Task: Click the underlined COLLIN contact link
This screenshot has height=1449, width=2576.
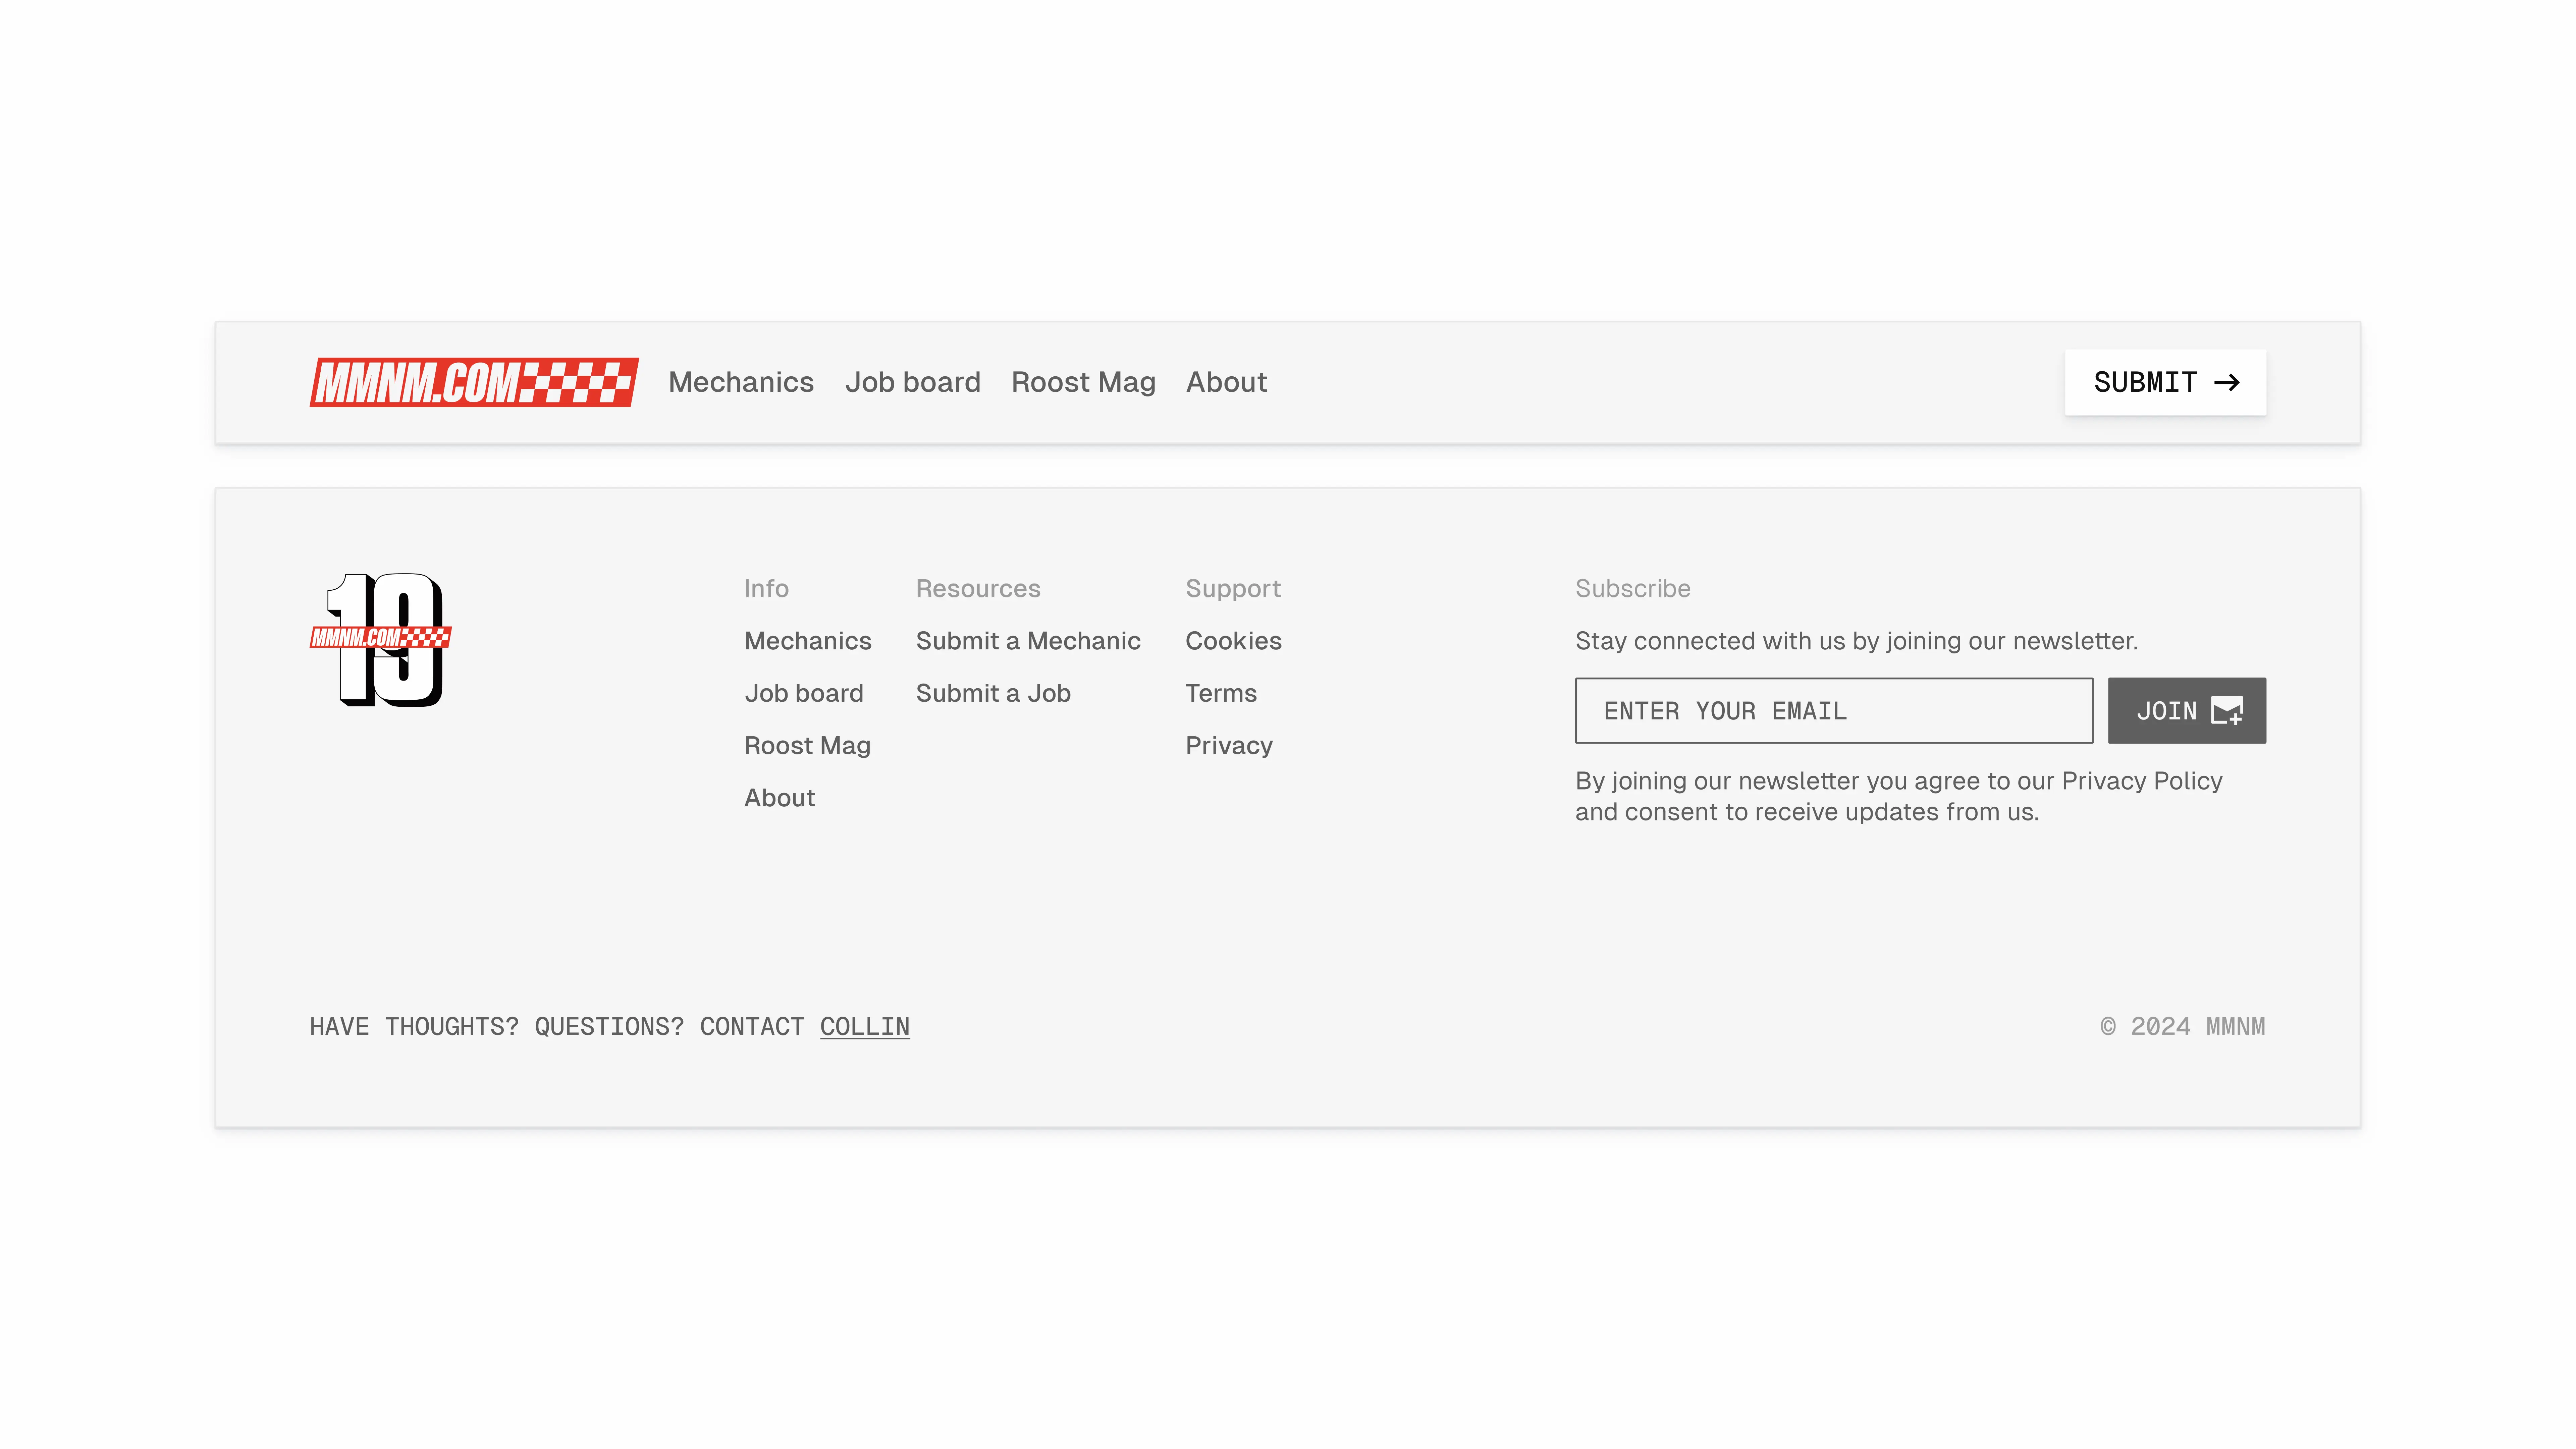Action: click(865, 1027)
